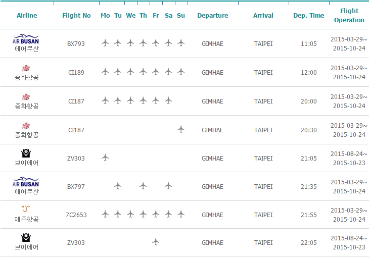Click the 12:00 departure time cell
Screen dimensions: 369x258
point(308,73)
